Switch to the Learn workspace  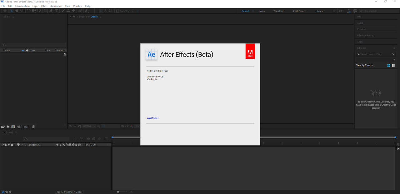pyautogui.click(x=262, y=11)
